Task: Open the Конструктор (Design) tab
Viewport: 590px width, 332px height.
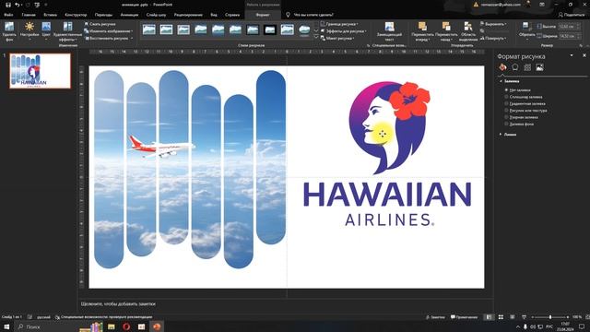Action: (x=76, y=15)
